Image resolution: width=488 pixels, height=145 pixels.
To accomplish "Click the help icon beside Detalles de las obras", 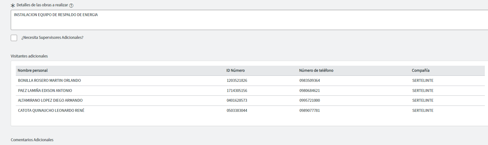I will pyautogui.click(x=71, y=6).
